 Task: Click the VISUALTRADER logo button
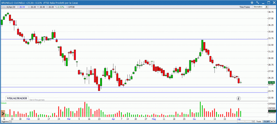pos(17,98)
